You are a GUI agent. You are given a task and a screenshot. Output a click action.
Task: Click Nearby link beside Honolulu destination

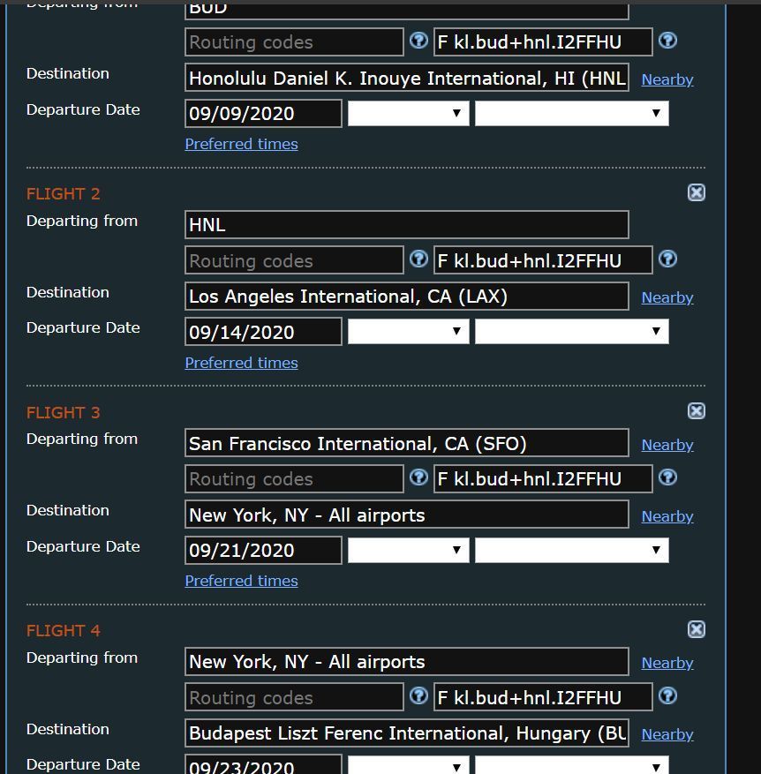tap(667, 79)
